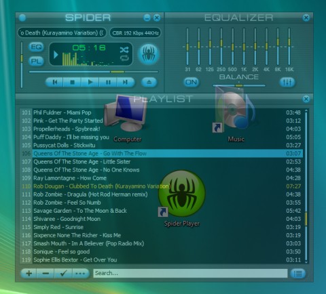
Task: Toggle the equalizer ON button
Action: 192,82
